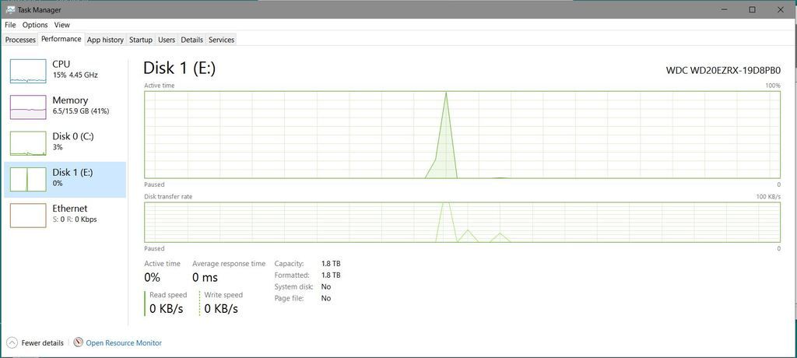
Task: Switch to the Processes tab
Action: click(20, 40)
